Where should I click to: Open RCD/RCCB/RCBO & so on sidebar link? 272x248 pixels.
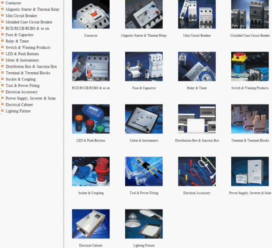point(27,29)
